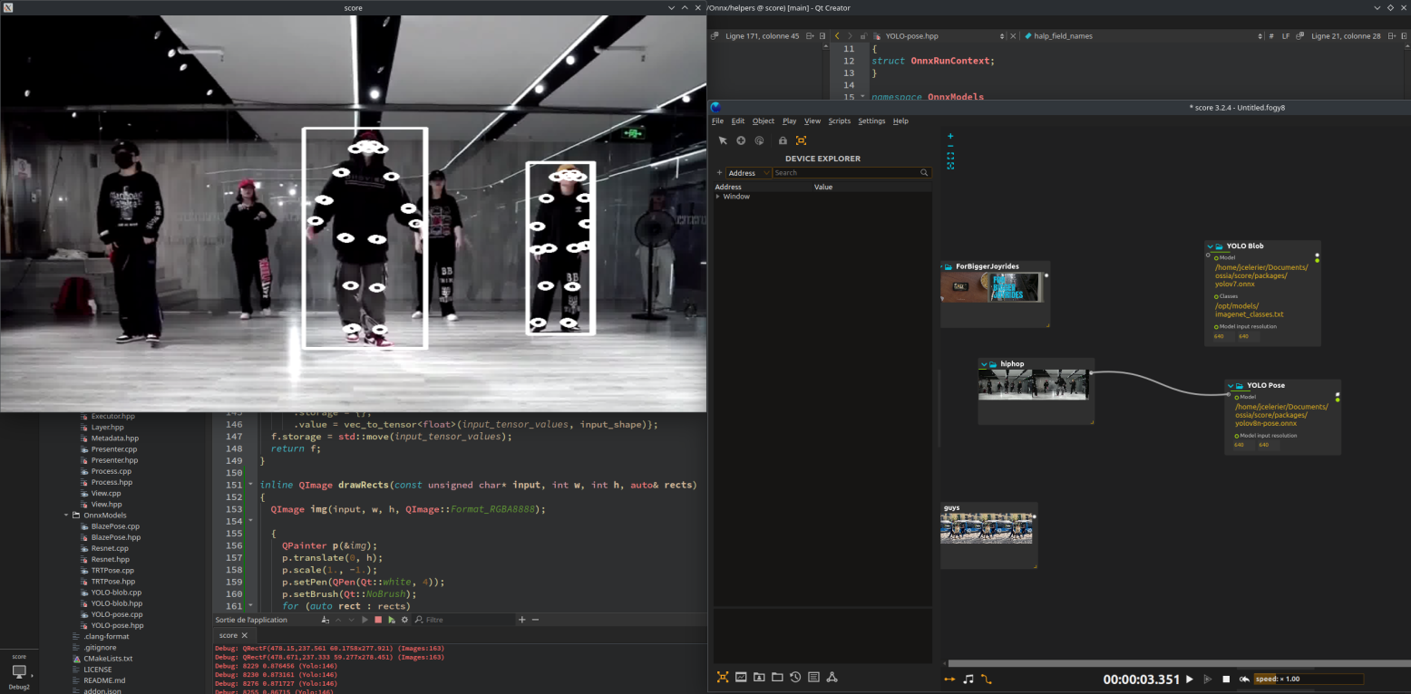
Task: Re-run the application in output pane
Action: pos(365,620)
